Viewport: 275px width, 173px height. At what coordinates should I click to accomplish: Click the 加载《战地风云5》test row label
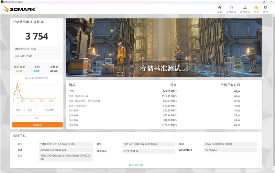pyautogui.click(x=78, y=96)
